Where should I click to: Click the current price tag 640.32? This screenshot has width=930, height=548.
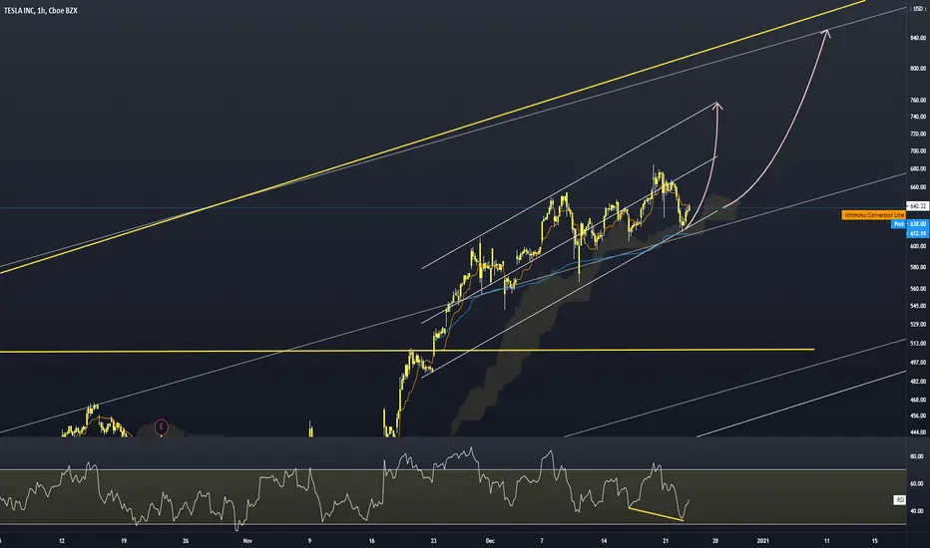click(x=918, y=206)
